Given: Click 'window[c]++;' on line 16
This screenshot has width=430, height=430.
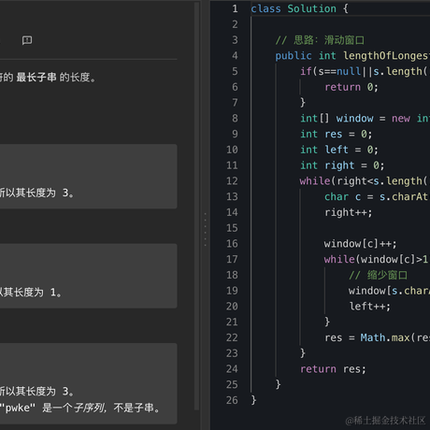Looking at the screenshot, I should (360, 244).
